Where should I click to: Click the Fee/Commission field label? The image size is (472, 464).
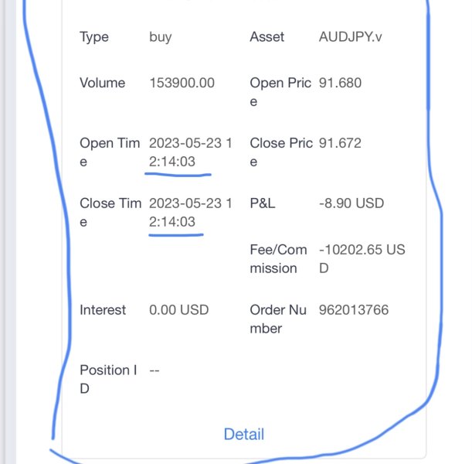pyautogui.click(x=278, y=259)
